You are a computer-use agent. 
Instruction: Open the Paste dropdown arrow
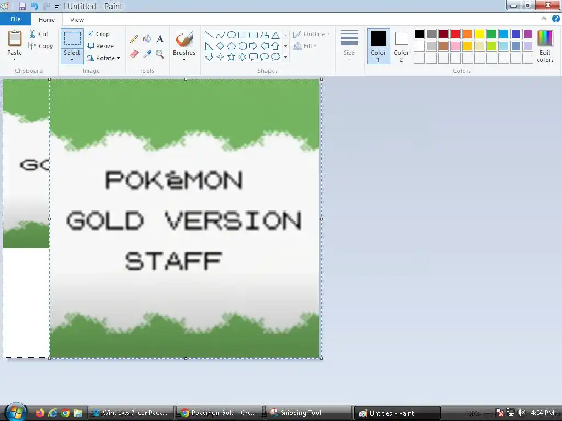pyautogui.click(x=14, y=59)
